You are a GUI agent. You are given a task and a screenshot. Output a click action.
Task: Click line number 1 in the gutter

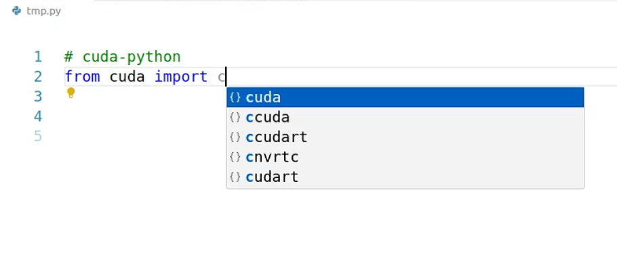tap(38, 57)
